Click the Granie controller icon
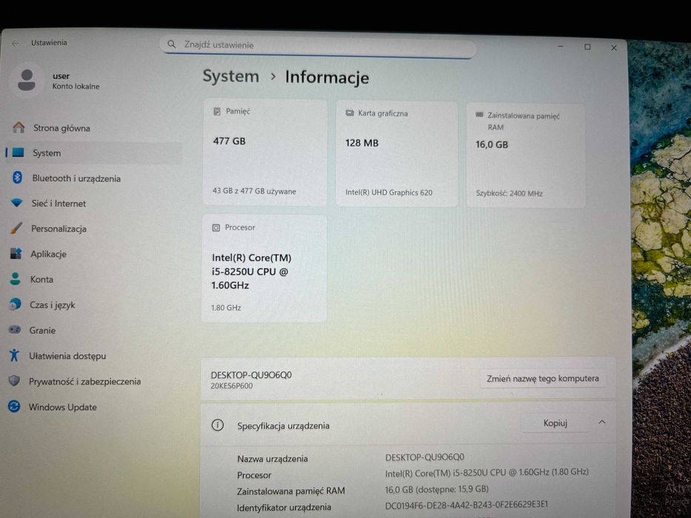The width and height of the screenshot is (691, 518). click(x=15, y=329)
